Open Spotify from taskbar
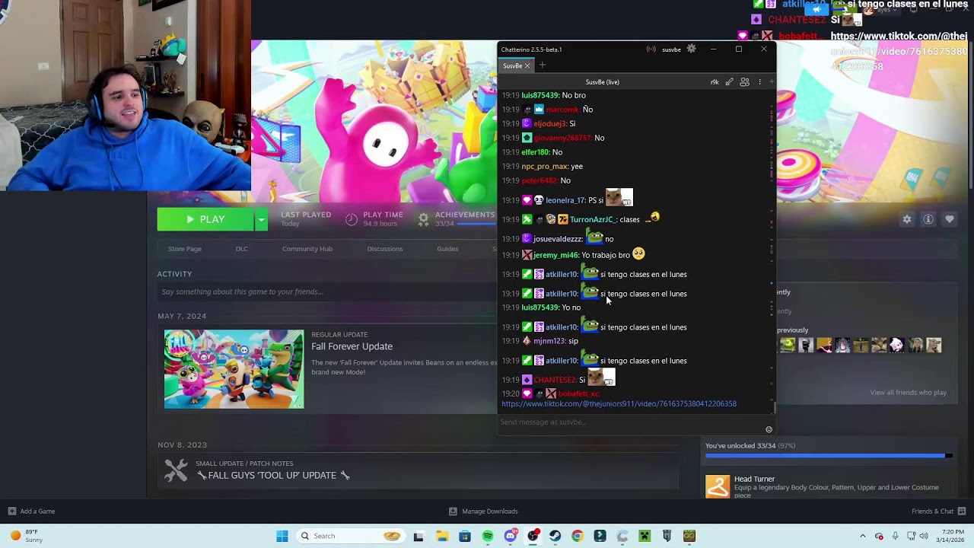 (x=488, y=536)
